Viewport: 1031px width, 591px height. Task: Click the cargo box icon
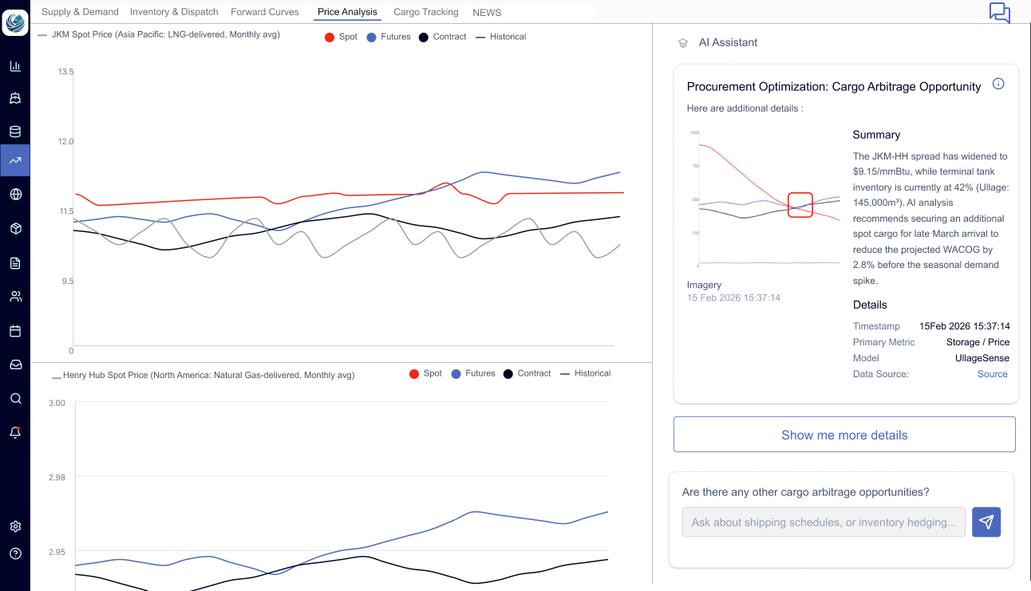point(15,229)
